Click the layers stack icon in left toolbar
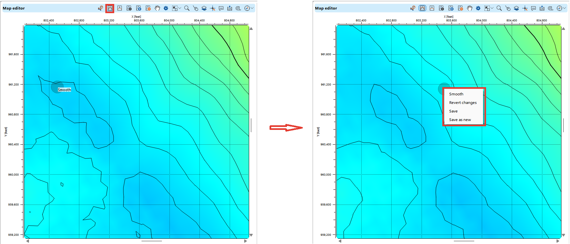The width and height of the screenshot is (570, 244). coord(204,8)
